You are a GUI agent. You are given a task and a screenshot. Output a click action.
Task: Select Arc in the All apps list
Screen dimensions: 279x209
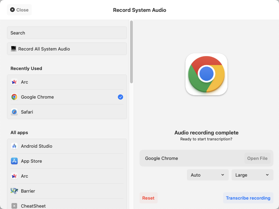(x=67, y=176)
